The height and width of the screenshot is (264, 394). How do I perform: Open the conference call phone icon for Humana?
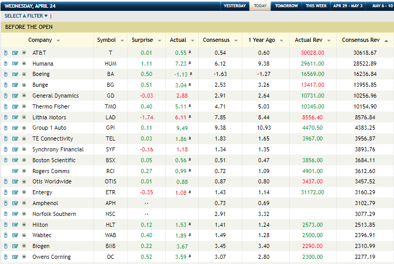(x=6, y=64)
